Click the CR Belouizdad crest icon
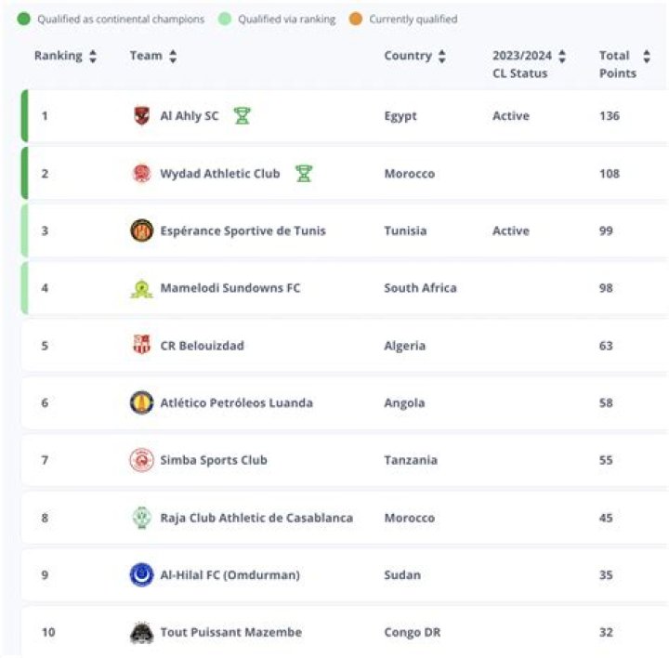Viewport: 669px width, 658px height. pyautogui.click(x=141, y=346)
